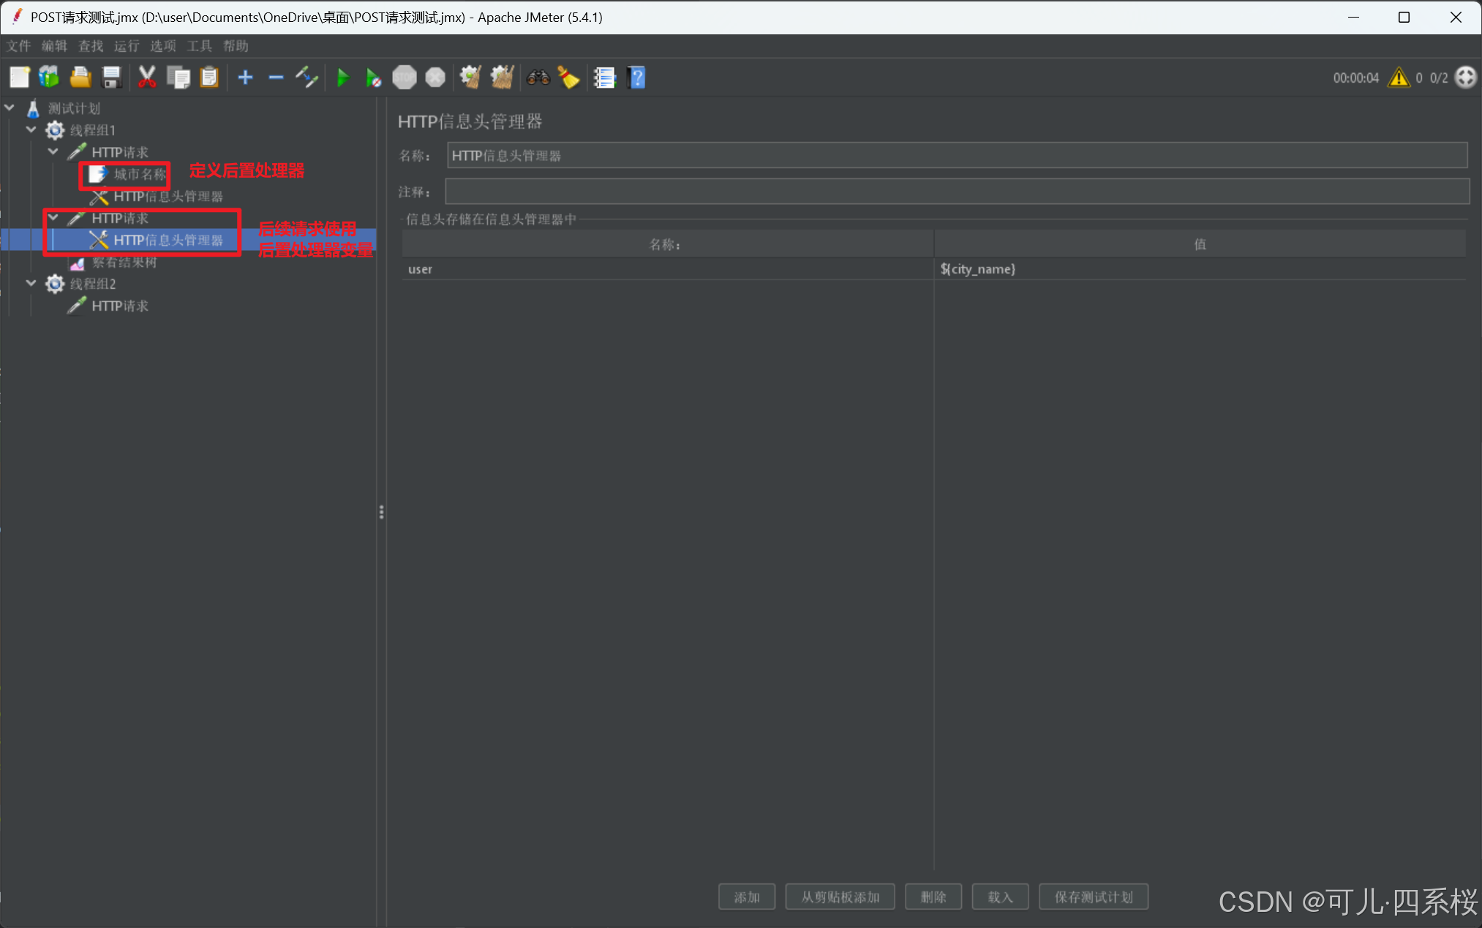Open the 选项 menu
This screenshot has width=1482, height=928.
(x=162, y=46)
